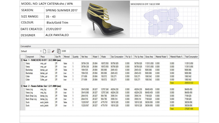This screenshot has width=219, height=123.
Task: Click the Consumption panel title
Action: click(26, 46)
